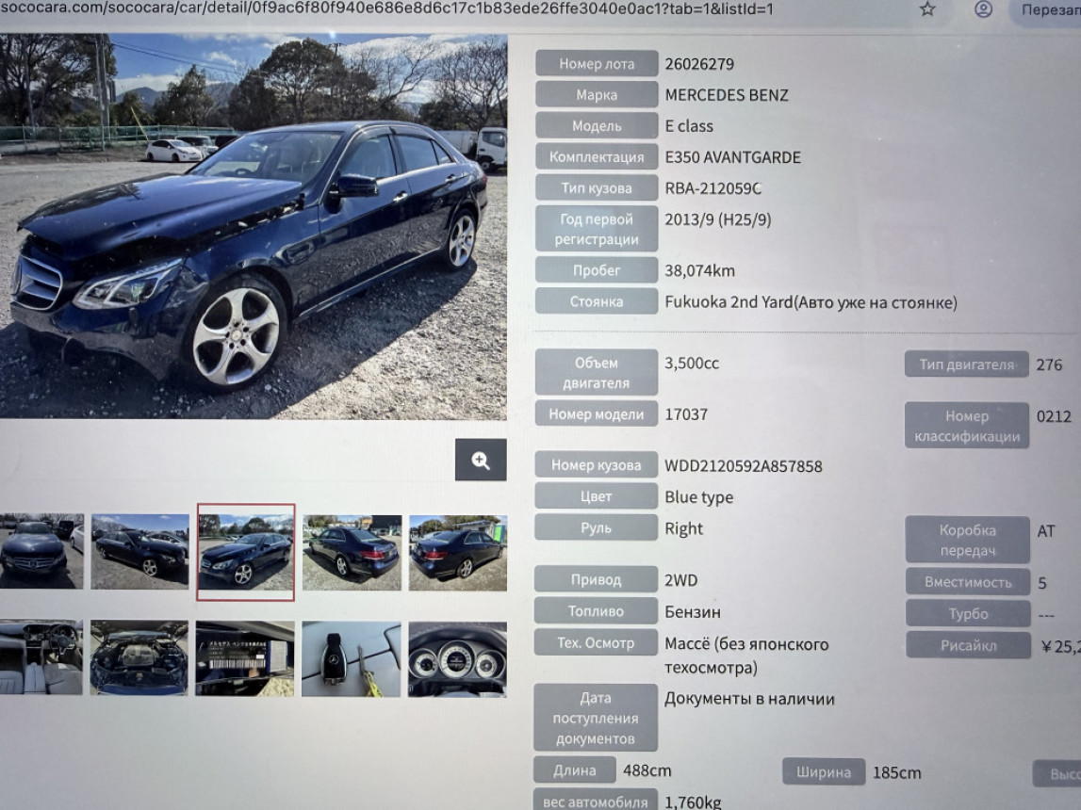The image size is (1081, 810).
Task: Click the Рисайкл label
Action: 969,645
